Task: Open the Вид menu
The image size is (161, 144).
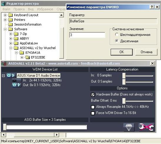Action: [31, 9]
